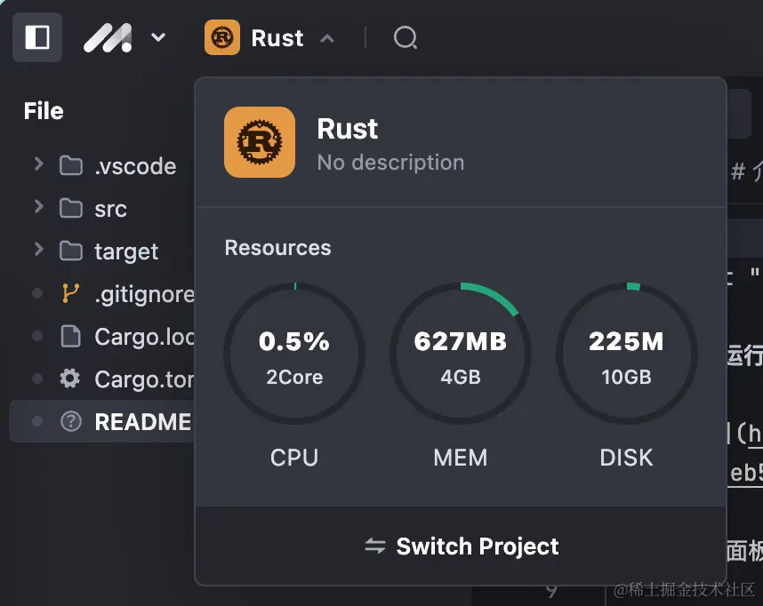The width and height of the screenshot is (763, 606).
Task: Click the large Rust project logo
Action: [x=260, y=142]
